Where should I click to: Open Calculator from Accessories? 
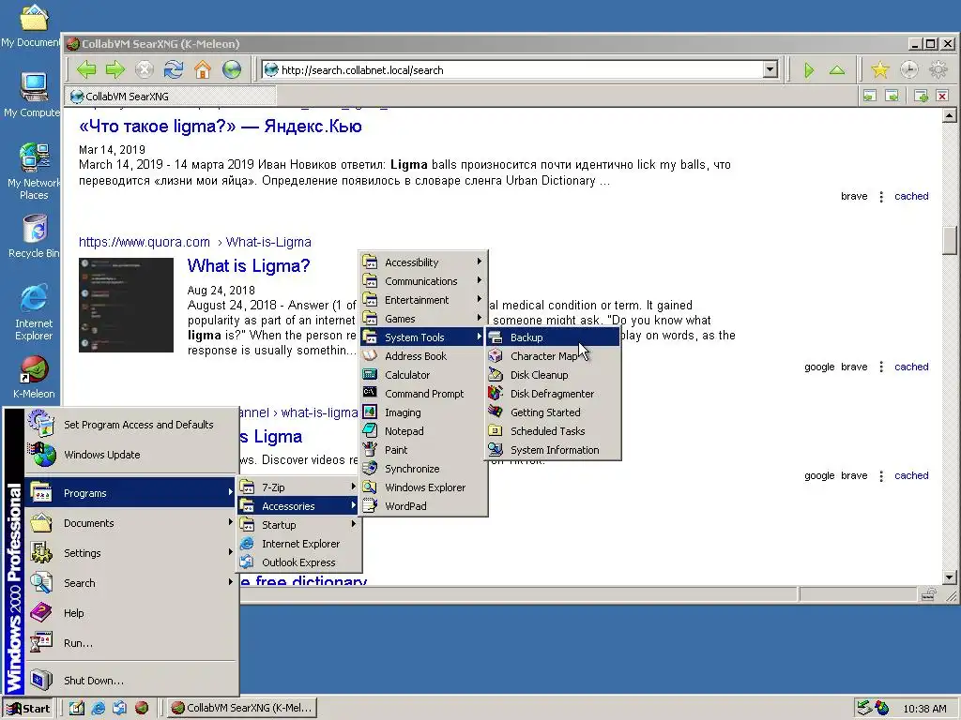click(x=423, y=375)
